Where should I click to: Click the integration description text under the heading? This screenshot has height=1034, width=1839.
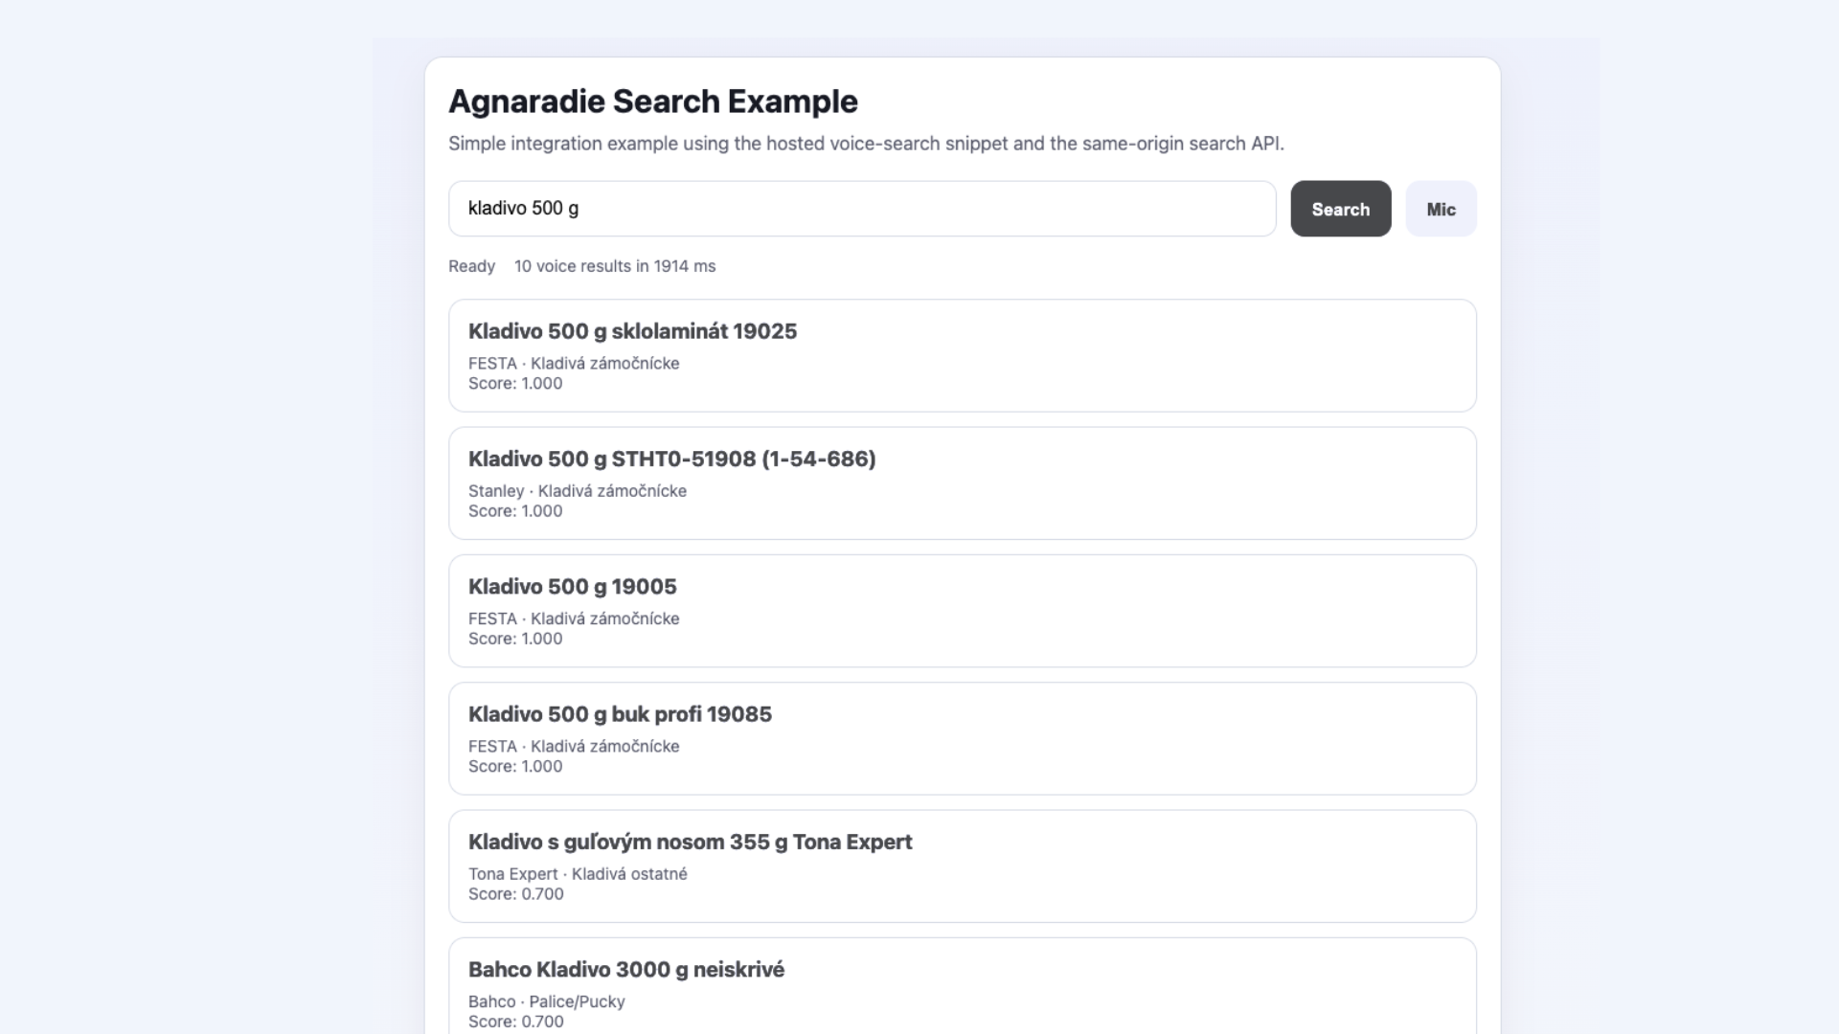click(866, 144)
